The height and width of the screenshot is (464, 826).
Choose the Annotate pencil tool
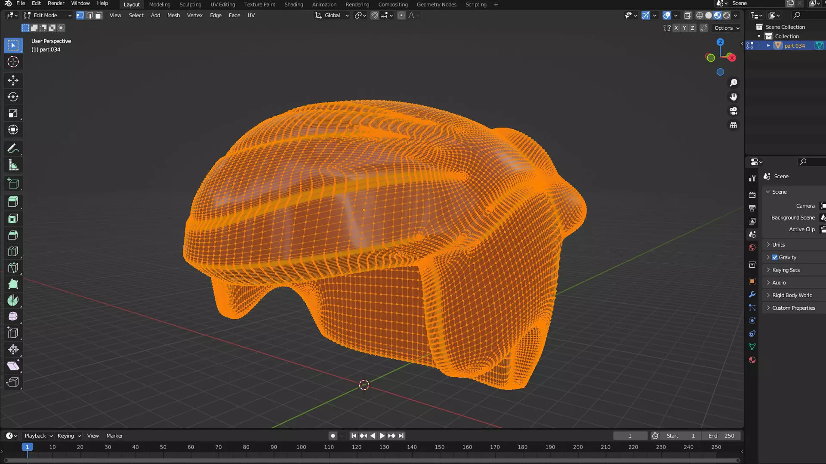13,149
